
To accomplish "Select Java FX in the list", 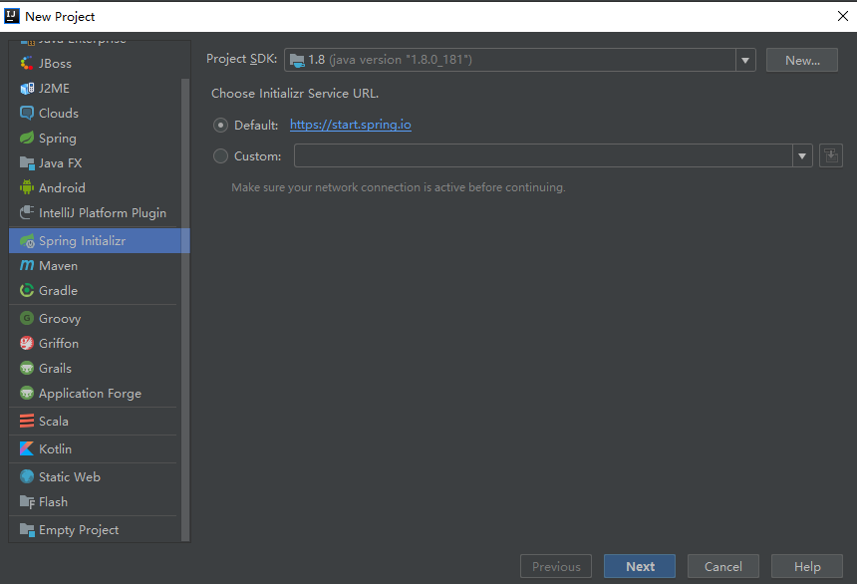I will tap(95, 163).
